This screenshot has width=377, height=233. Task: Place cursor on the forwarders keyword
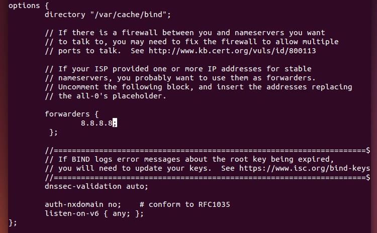67,114
